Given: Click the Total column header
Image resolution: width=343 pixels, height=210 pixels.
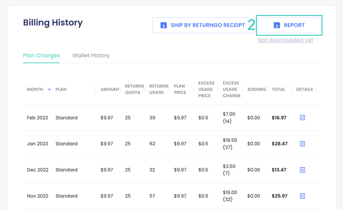Looking at the screenshot, I should [278, 90].
